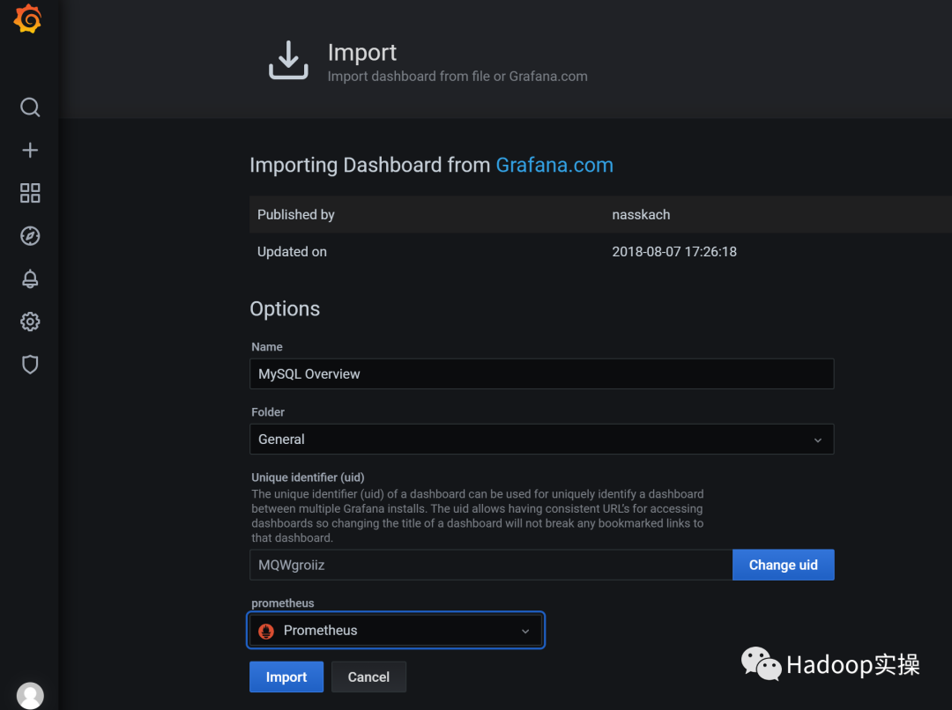Screen dimensions: 952x710
Task: Open the Create plus menu
Action: (30, 150)
